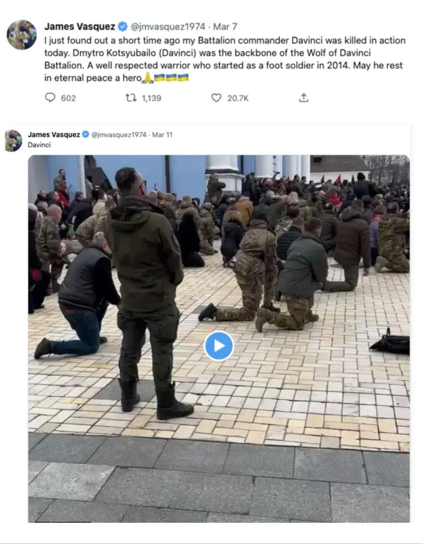The width and height of the screenshot is (423, 544).
Task: View the 602 replies count
Action: coord(68,98)
